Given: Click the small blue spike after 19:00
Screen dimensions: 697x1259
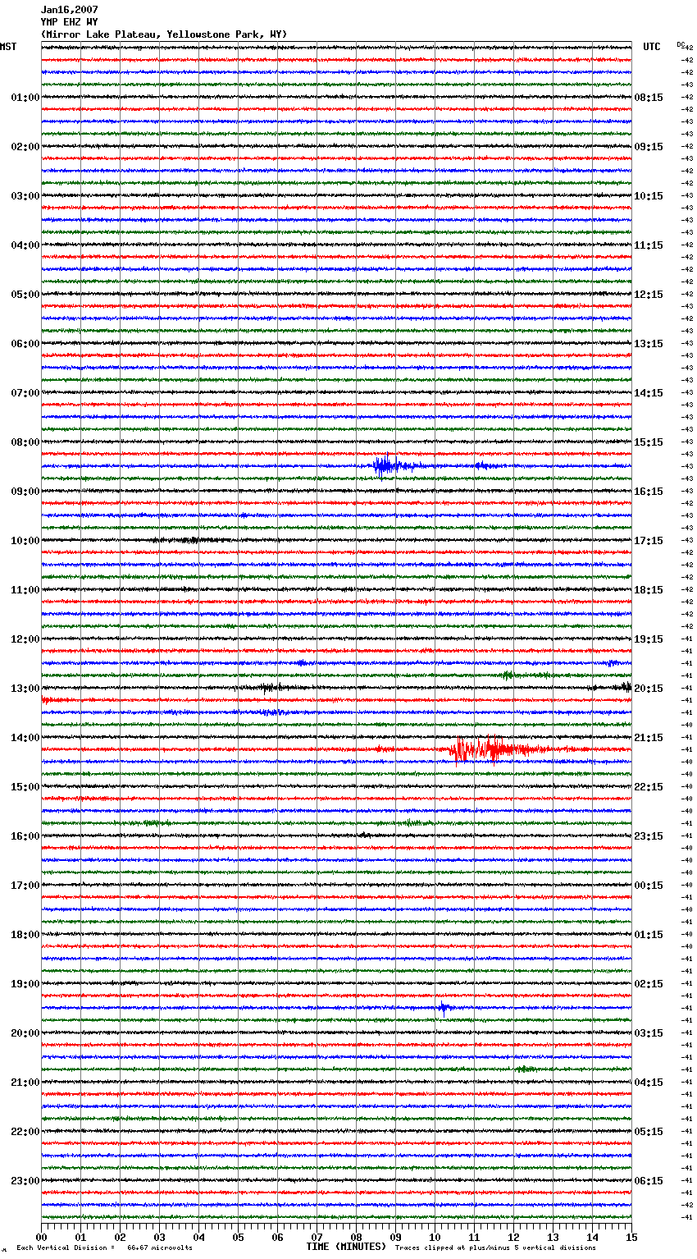Looking at the screenshot, I should 444,1008.
